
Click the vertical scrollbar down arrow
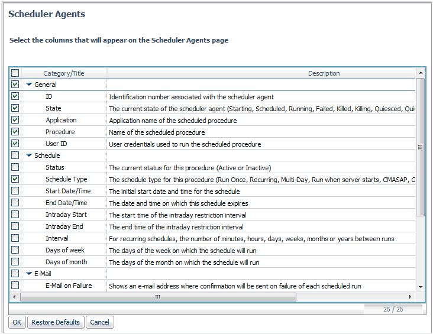pyautogui.click(x=421, y=287)
